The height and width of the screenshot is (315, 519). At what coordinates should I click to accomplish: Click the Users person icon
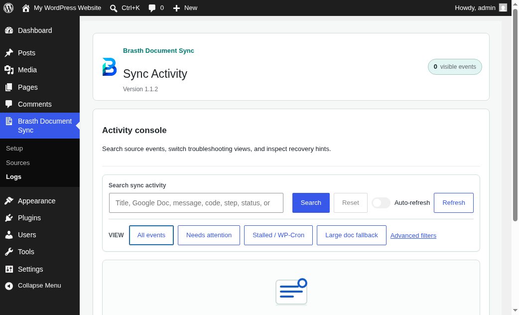(x=9, y=235)
